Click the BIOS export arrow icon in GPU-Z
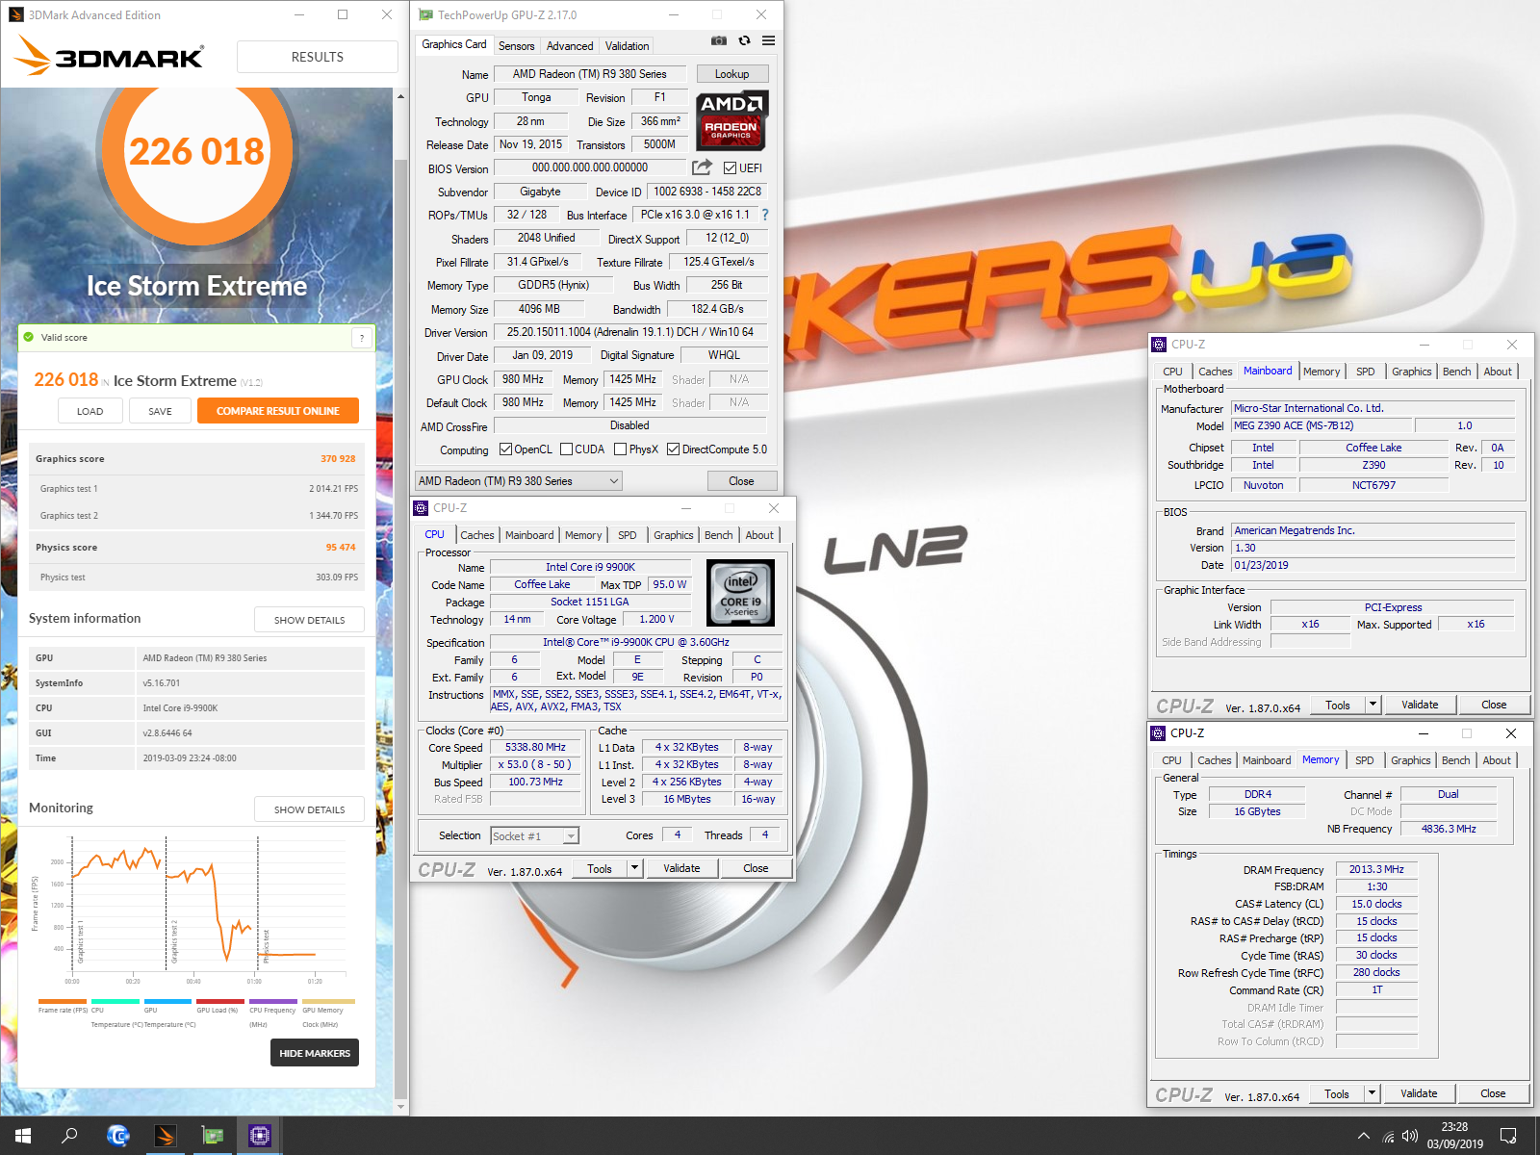Image resolution: width=1540 pixels, height=1155 pixels. click(703, 167)
